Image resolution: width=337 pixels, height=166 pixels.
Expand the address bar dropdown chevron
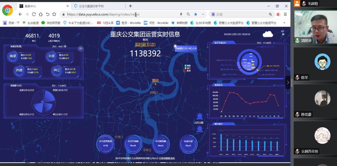[203, 14]
